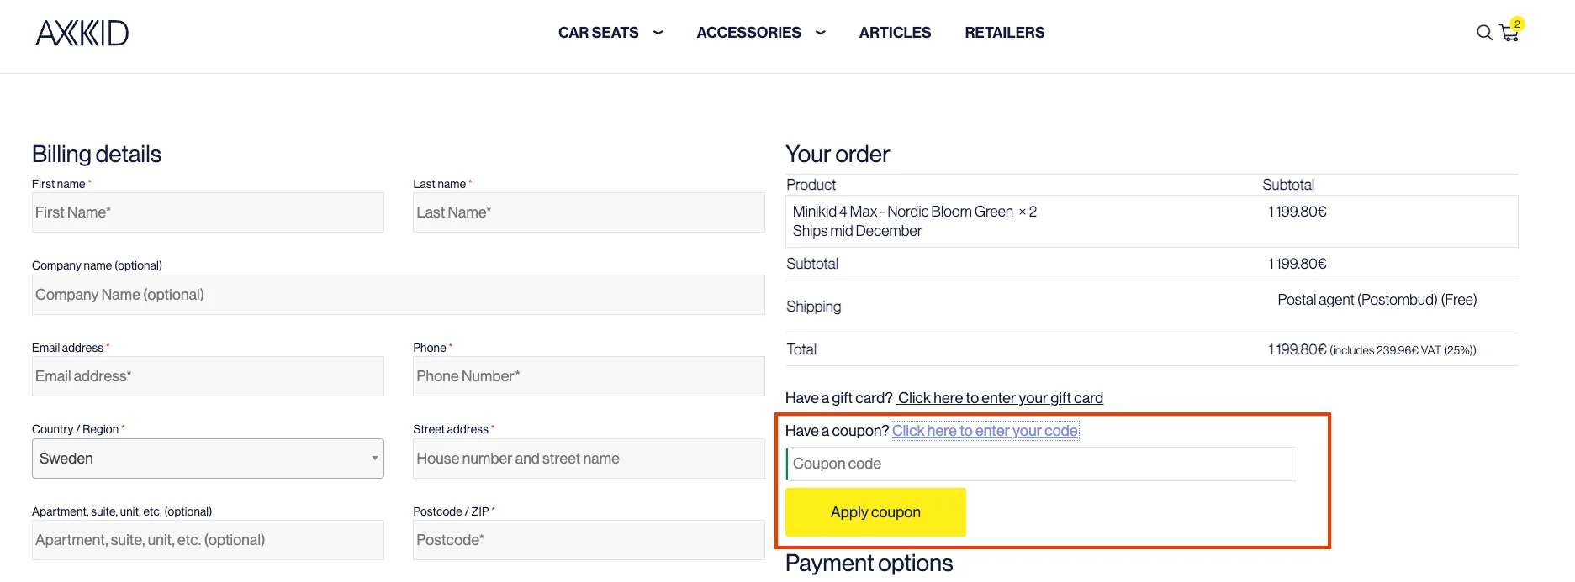Screen dimensions: 1575x582
Task: Click into the Postcode field
Action: point(589,540)
